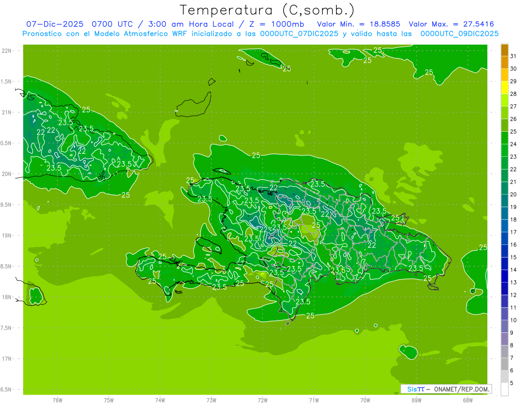Image resolution: width=525 pixels, height=406 pixels.
Task: Select the dark blue swatch between 13 and 14
Action: 504,276
